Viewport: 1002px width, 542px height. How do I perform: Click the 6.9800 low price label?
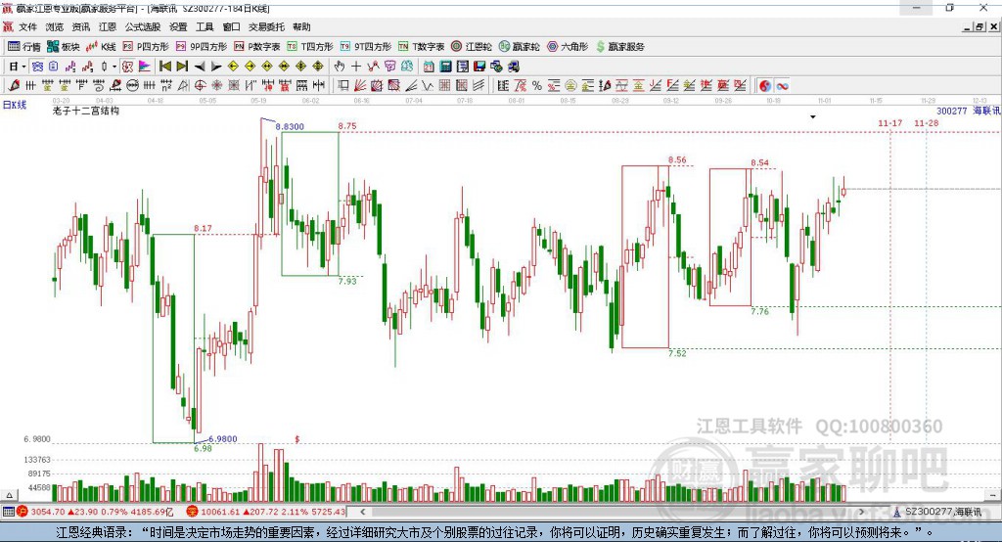click(222, 438)
